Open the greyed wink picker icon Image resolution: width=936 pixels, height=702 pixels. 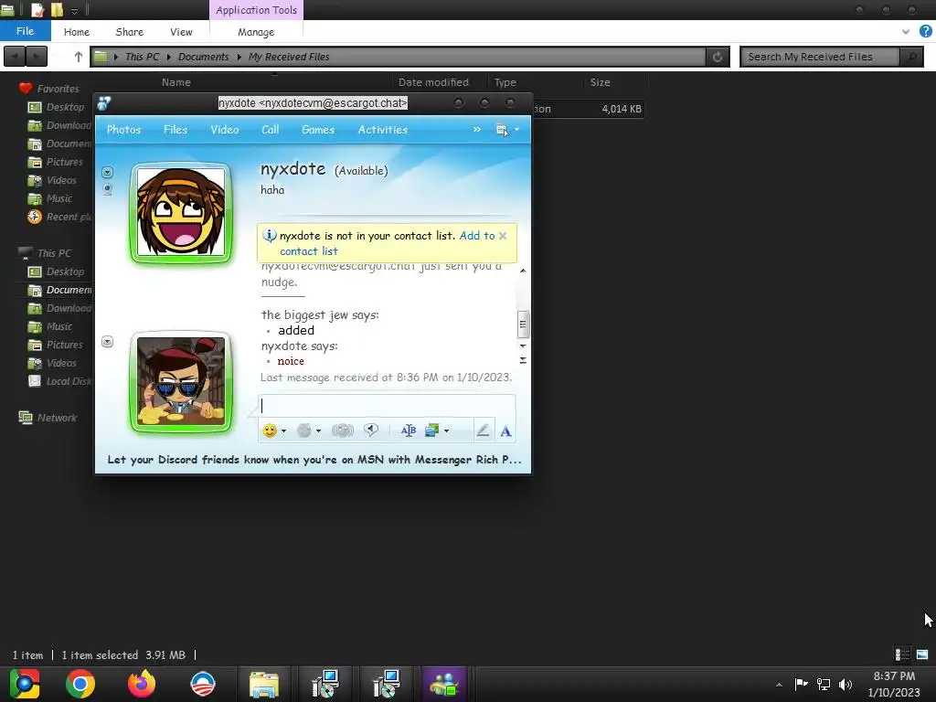coord(304,431)
